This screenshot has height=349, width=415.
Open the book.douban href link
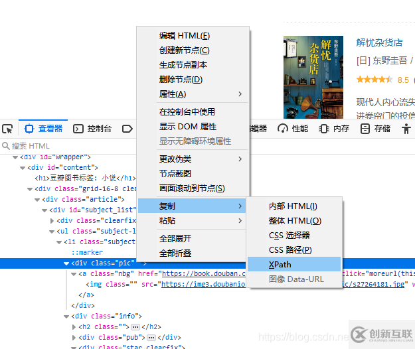(x=204, y=273)
